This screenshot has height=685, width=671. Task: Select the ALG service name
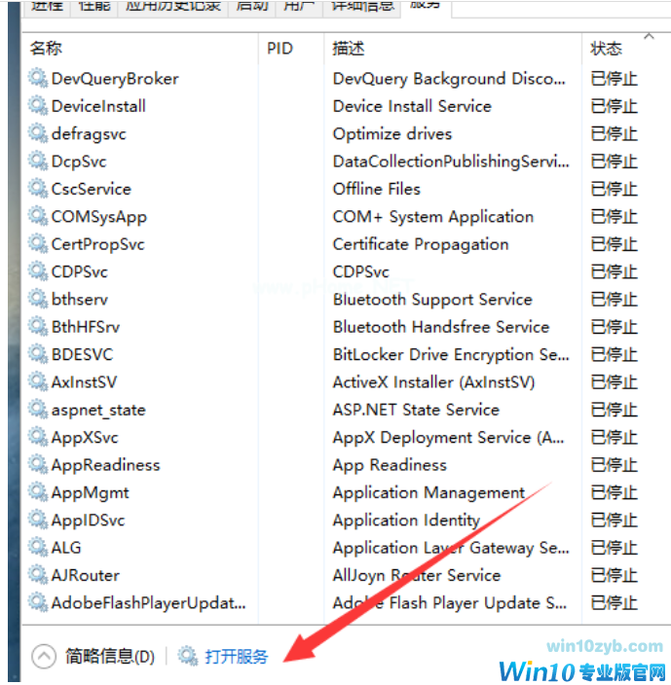[66, 548]
